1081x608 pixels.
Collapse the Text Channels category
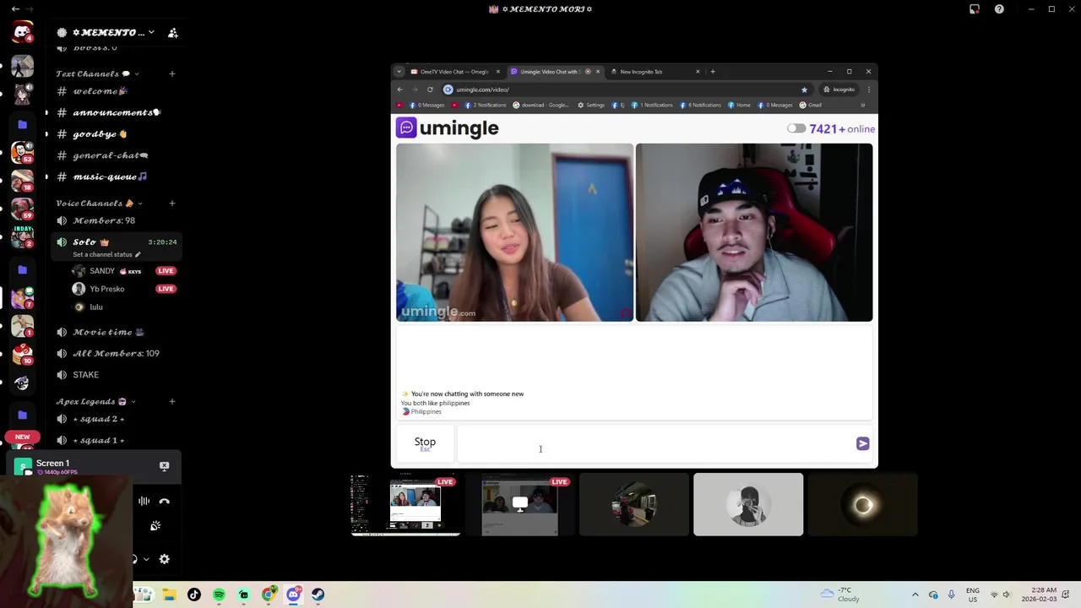(x=97, y=73)
